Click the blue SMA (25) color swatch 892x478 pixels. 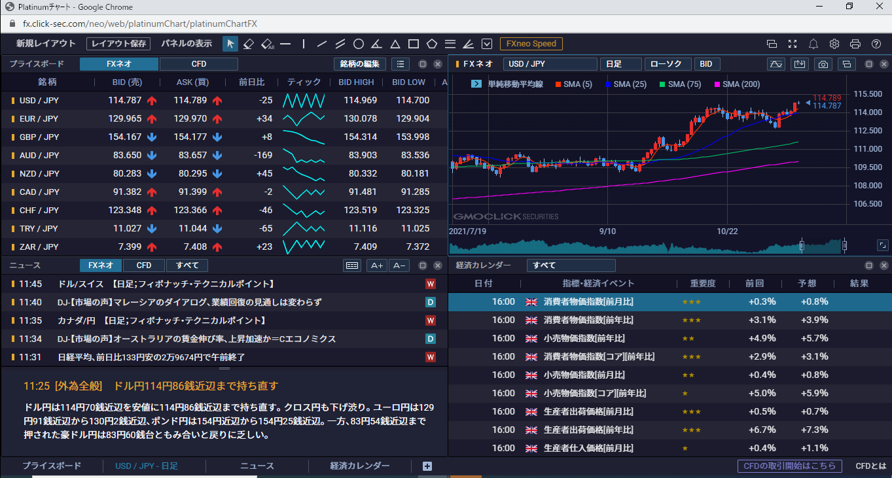pos(608,84)
